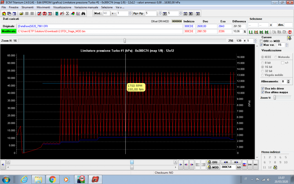The width and height of the screenshot is (294, 184).
Task: Select Virgola mobile radio option
Action: point(263,75)
